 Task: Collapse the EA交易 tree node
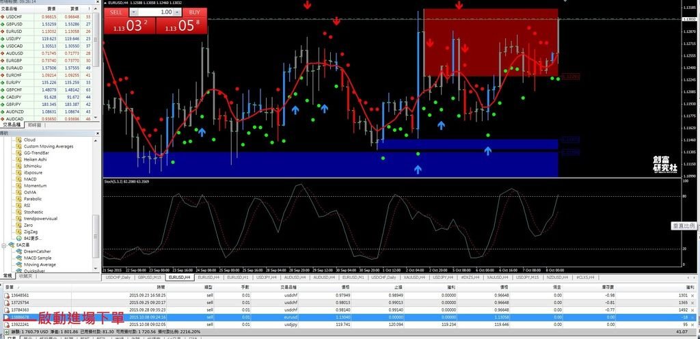pyautogui.click(x=4, y=245)
